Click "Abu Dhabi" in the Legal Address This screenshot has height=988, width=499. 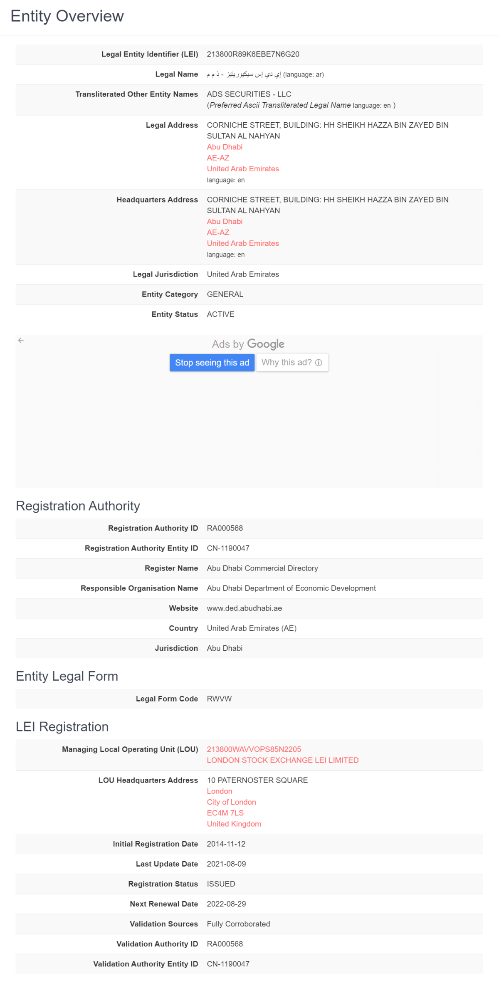225,147
